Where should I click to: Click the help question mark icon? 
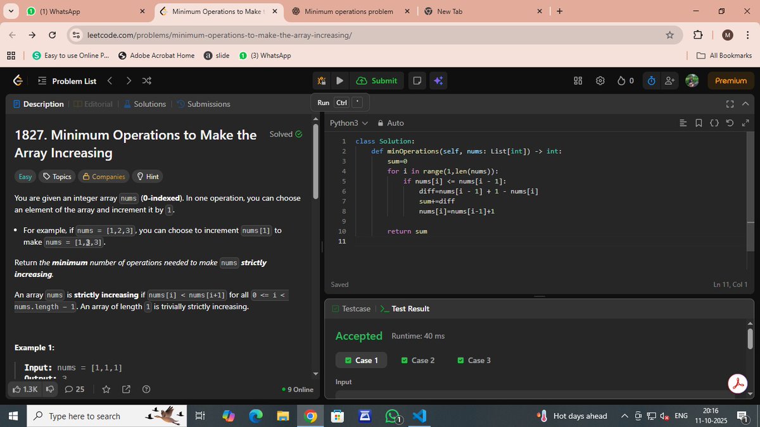point(146,389)
